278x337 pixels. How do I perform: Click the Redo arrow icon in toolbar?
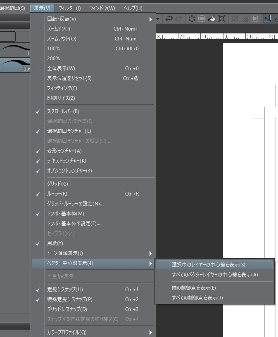[x=178, y=19]
